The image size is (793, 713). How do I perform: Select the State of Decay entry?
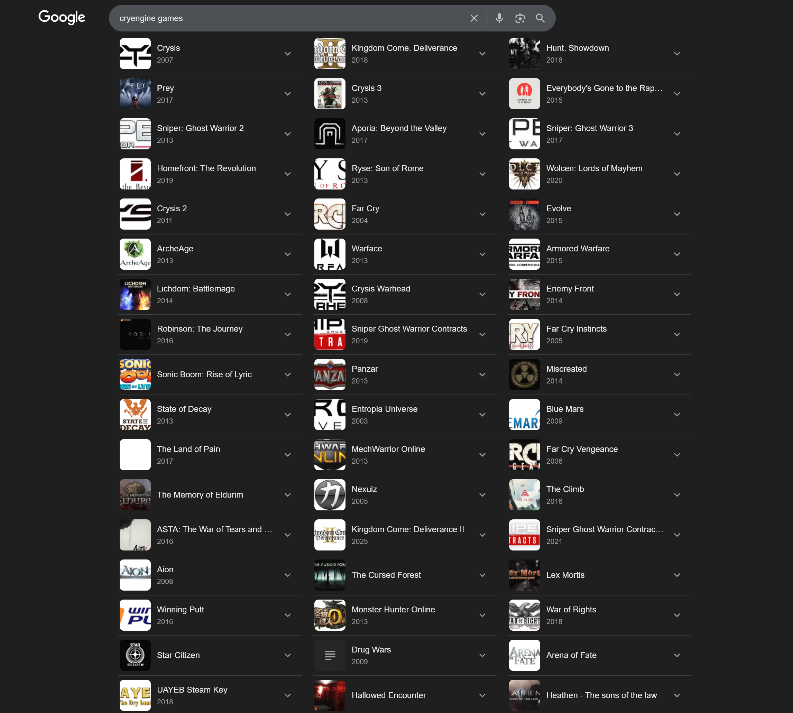[x=184, y=409]
